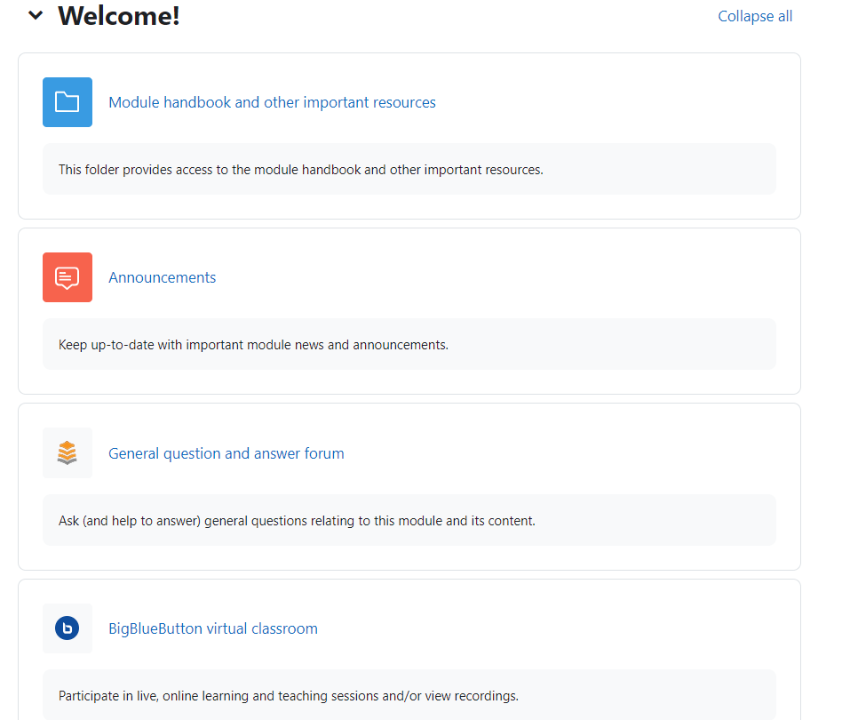Click the 'Keep up-to-date with important module news' description
This screenshot has width=866, height=720.
pos(253,344)
